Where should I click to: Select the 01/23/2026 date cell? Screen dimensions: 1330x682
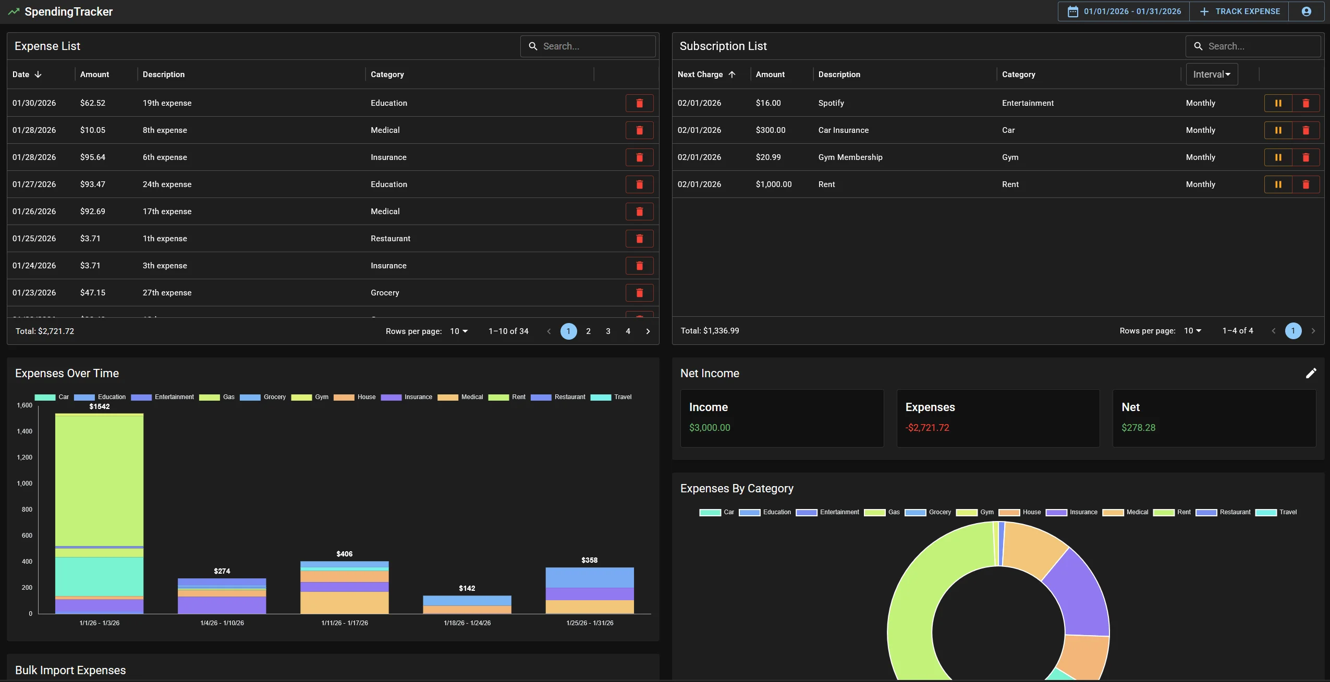click(x=34, y=293)
